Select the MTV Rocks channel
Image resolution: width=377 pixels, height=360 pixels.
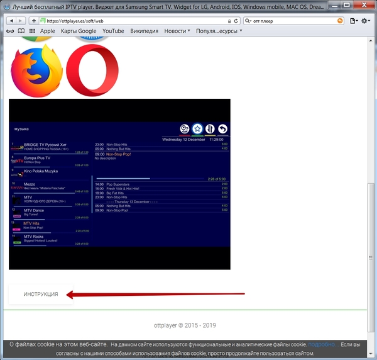50,239
